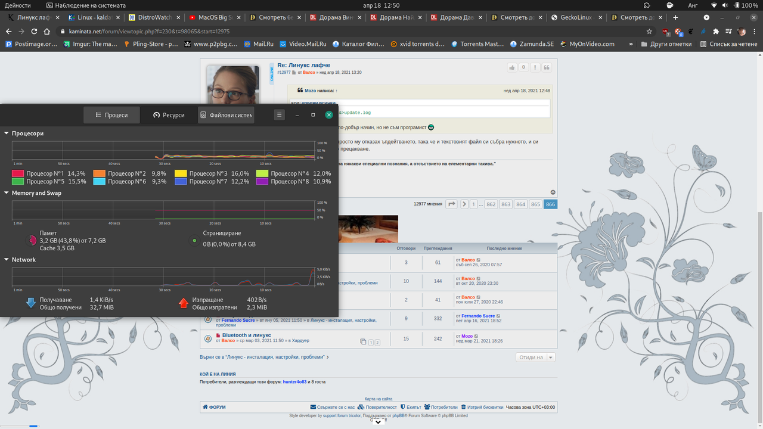Open the Re: Линукс лафче post title link
Image resolution: width=763 pixels, height=429 pixels.
pyautogui.click(x=303, y=65)
